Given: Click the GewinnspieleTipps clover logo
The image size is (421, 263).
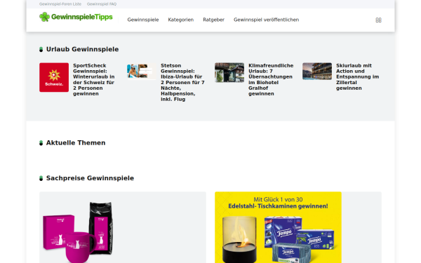Looking at the screenshot, I should click(76, 17).
